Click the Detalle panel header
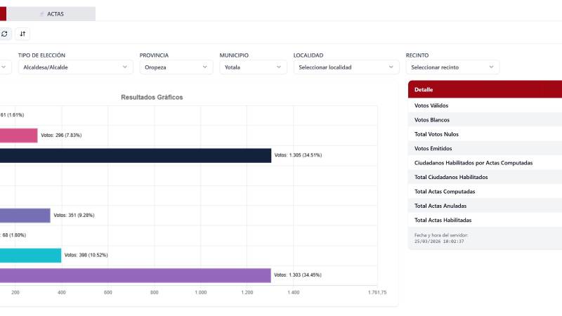This screenshot has height=316, width=562. click(x=485, y=90)
